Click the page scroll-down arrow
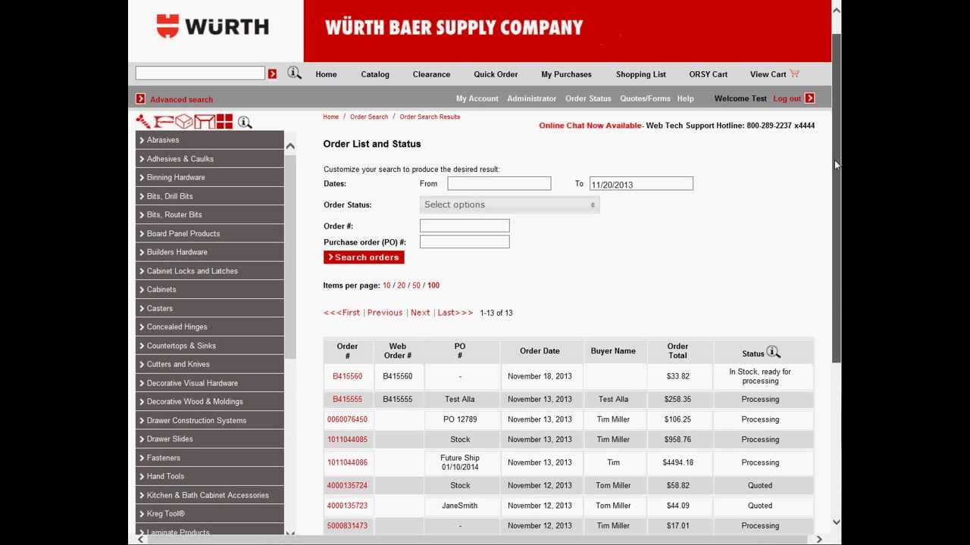The width and height of the screenshot is (970, 545). tap(836, 522)
